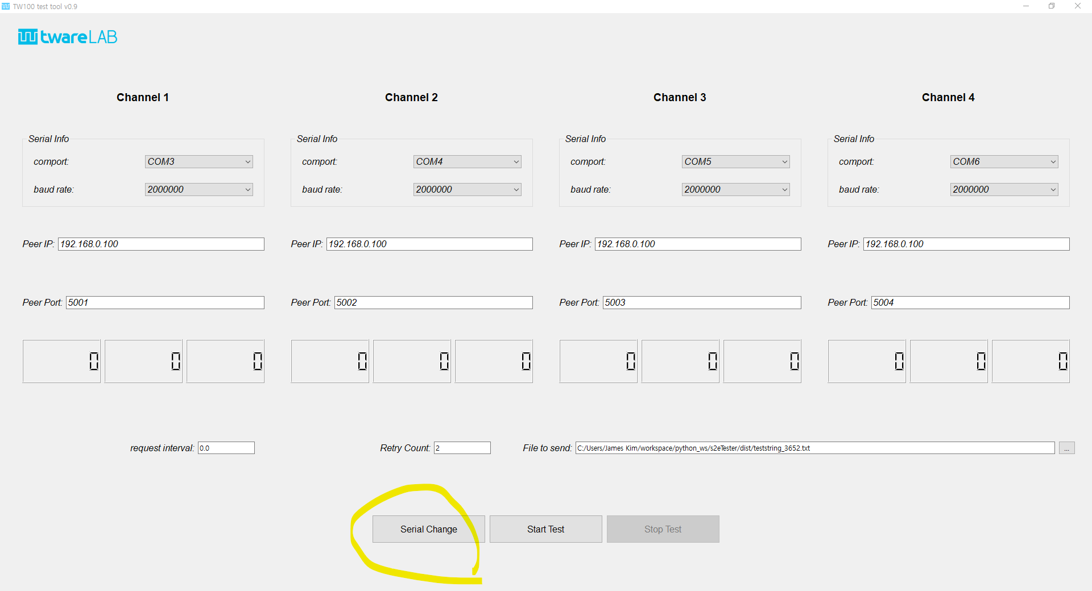1092x591 pixels.
Task: Open Channel 2 baud rate dropdown
Action: pyautogui.click(x=467, y=189)
